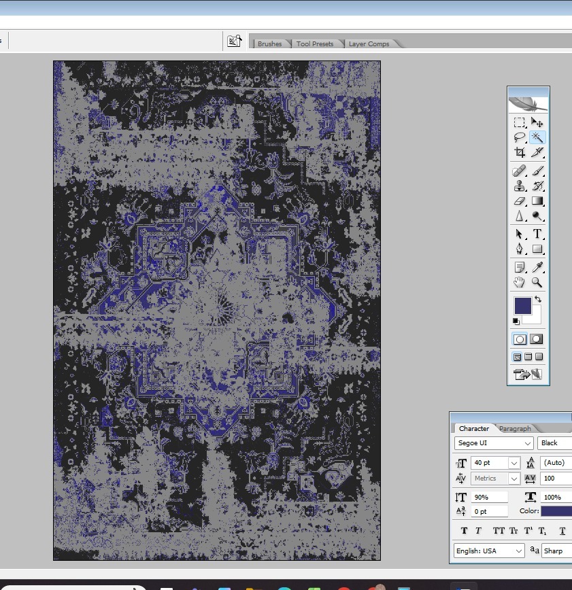Image resolution: width=572 pixels, height=590 pixels.
Task: Select the Magic Wand tool
Action: point(537,137)
